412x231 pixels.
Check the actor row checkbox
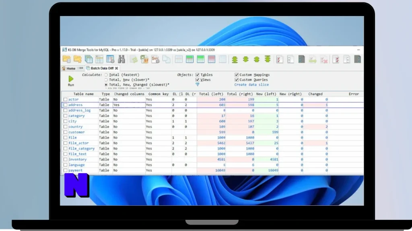[x=66, y=99]
